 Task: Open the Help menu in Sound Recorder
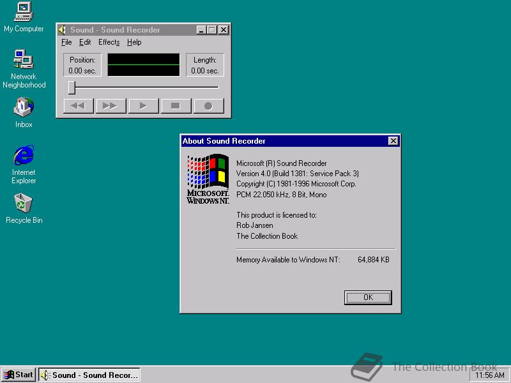pos(134,42)
